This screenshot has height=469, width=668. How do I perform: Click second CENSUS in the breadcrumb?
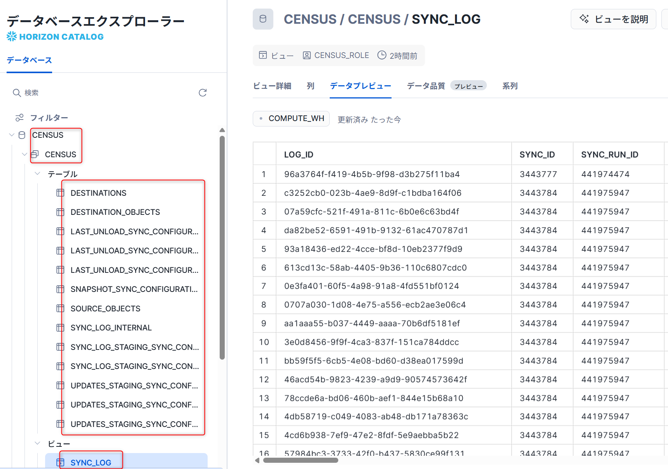374,19
